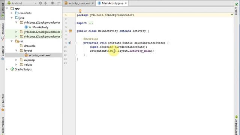Click the override method gutter icon

coord(70,43)
